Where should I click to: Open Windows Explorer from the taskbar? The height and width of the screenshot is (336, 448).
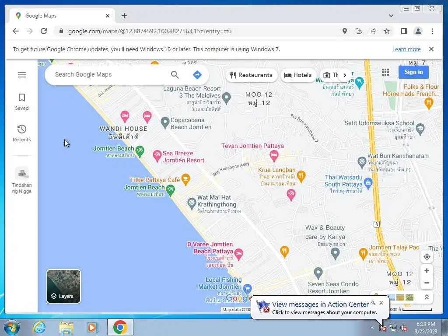click(66, 327)
